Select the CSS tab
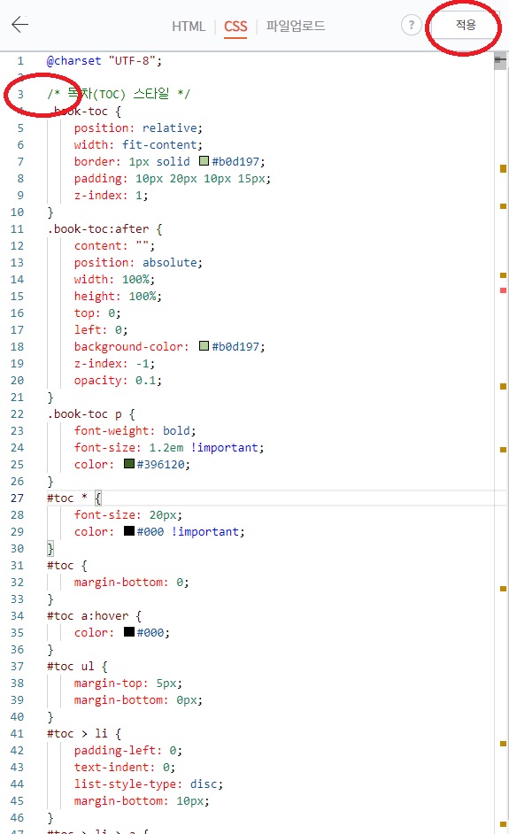This screenshot has height=834, width=509. click(x=235, y=27)
